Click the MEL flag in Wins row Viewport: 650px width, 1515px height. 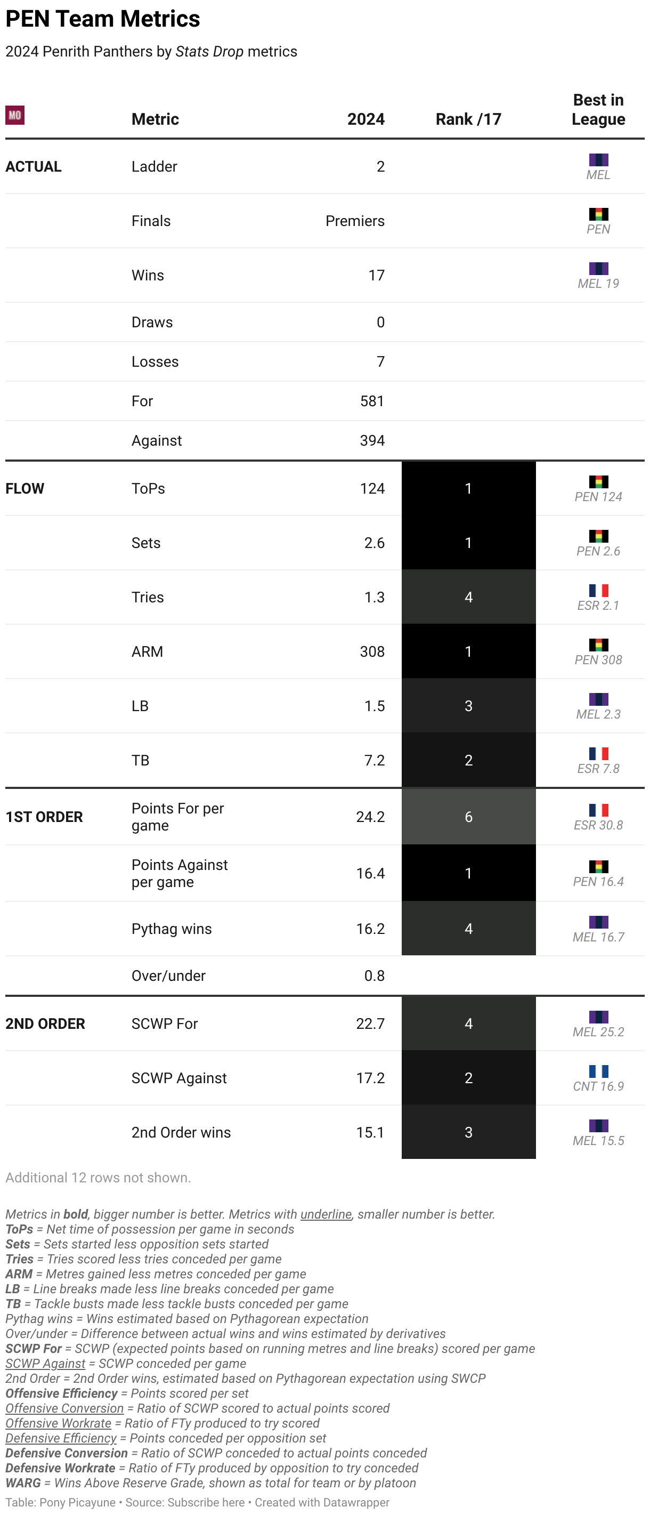(598, 269)
